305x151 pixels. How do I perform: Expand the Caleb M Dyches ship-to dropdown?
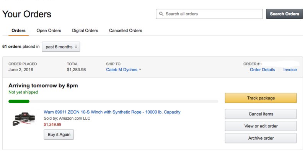coord(123,70)
